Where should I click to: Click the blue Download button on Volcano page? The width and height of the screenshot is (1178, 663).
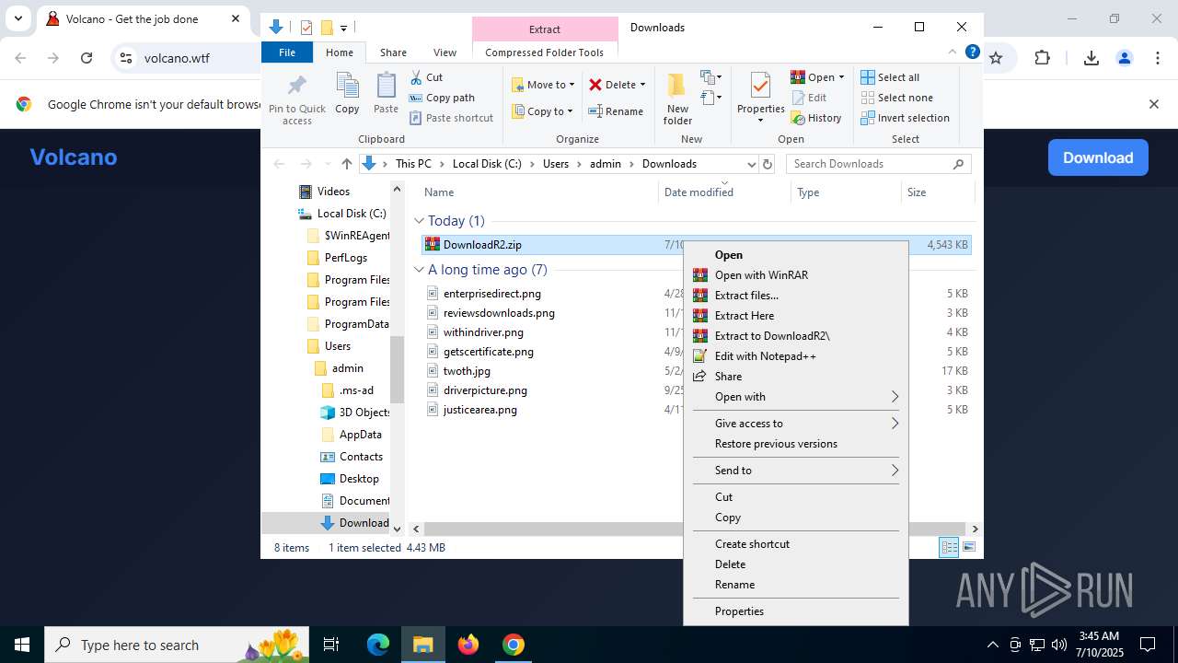pyautogui.click(x=1098, y=157)
